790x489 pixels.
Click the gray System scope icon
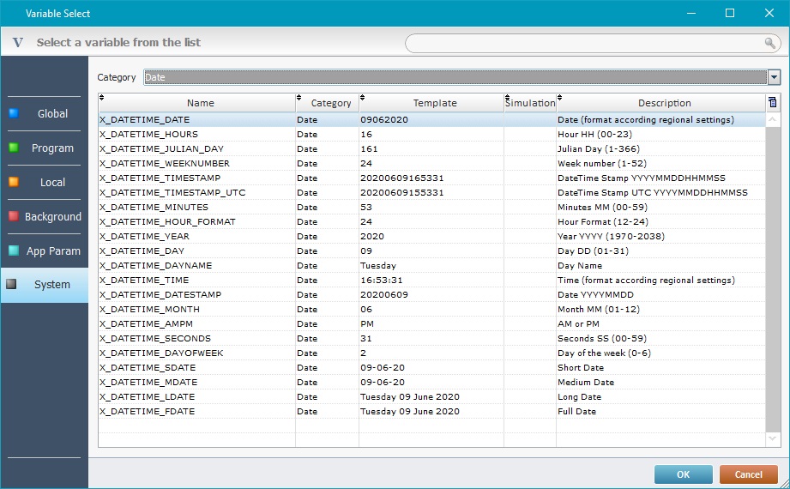click(11, 284)
